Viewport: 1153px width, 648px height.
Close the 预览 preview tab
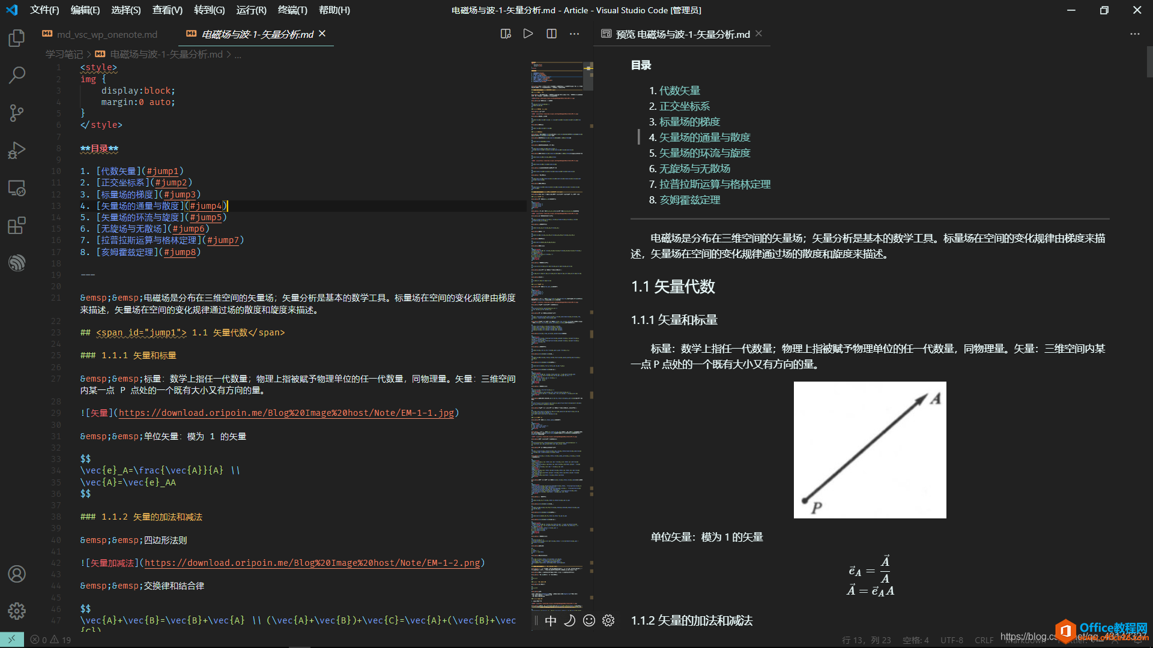pyautogui.click(x=758, y=34)
